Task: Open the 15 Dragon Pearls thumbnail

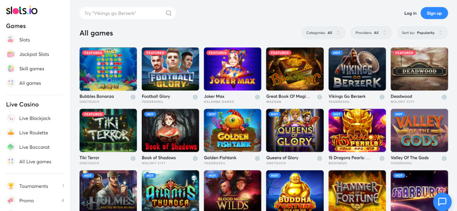Action: coord(357,131)
